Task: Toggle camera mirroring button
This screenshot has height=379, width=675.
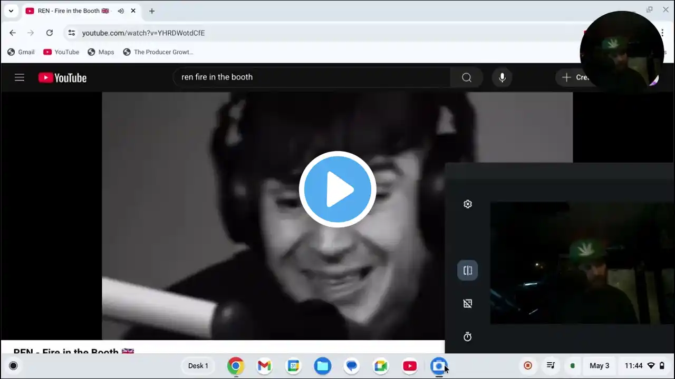Action: pyautogui.click(x=468, y=271)
